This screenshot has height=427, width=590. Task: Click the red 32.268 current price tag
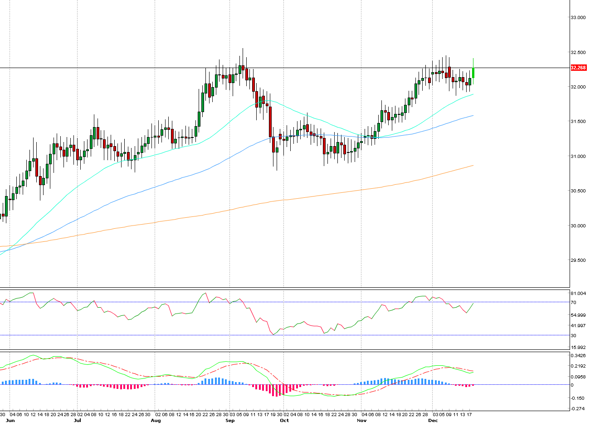[x=578, y=68]
